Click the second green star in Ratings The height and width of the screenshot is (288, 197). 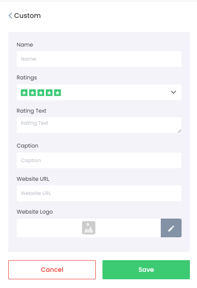(x=32, y=93)
